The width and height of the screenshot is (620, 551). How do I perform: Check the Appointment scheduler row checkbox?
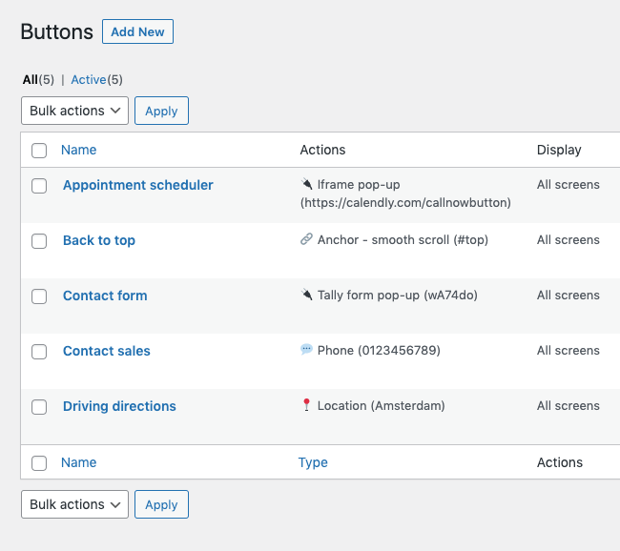(x=39, y=186)
